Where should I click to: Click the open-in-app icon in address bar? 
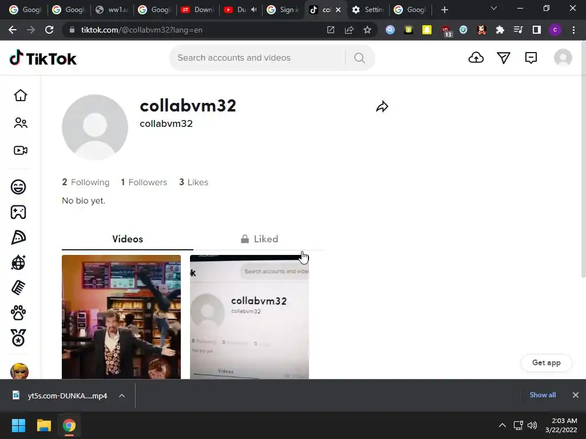click(331, 30)
